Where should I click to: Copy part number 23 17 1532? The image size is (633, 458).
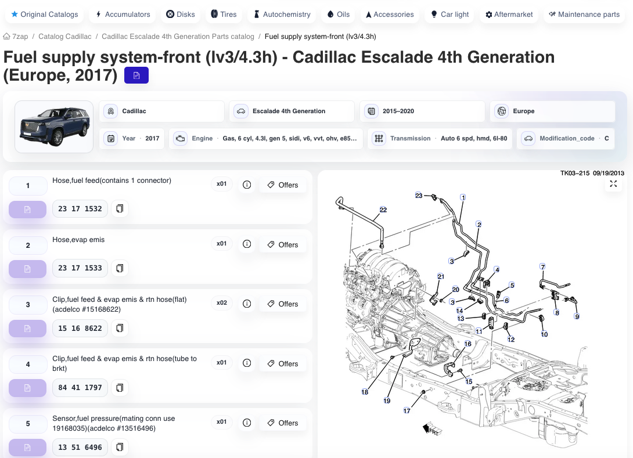click(x=120, y=208)
